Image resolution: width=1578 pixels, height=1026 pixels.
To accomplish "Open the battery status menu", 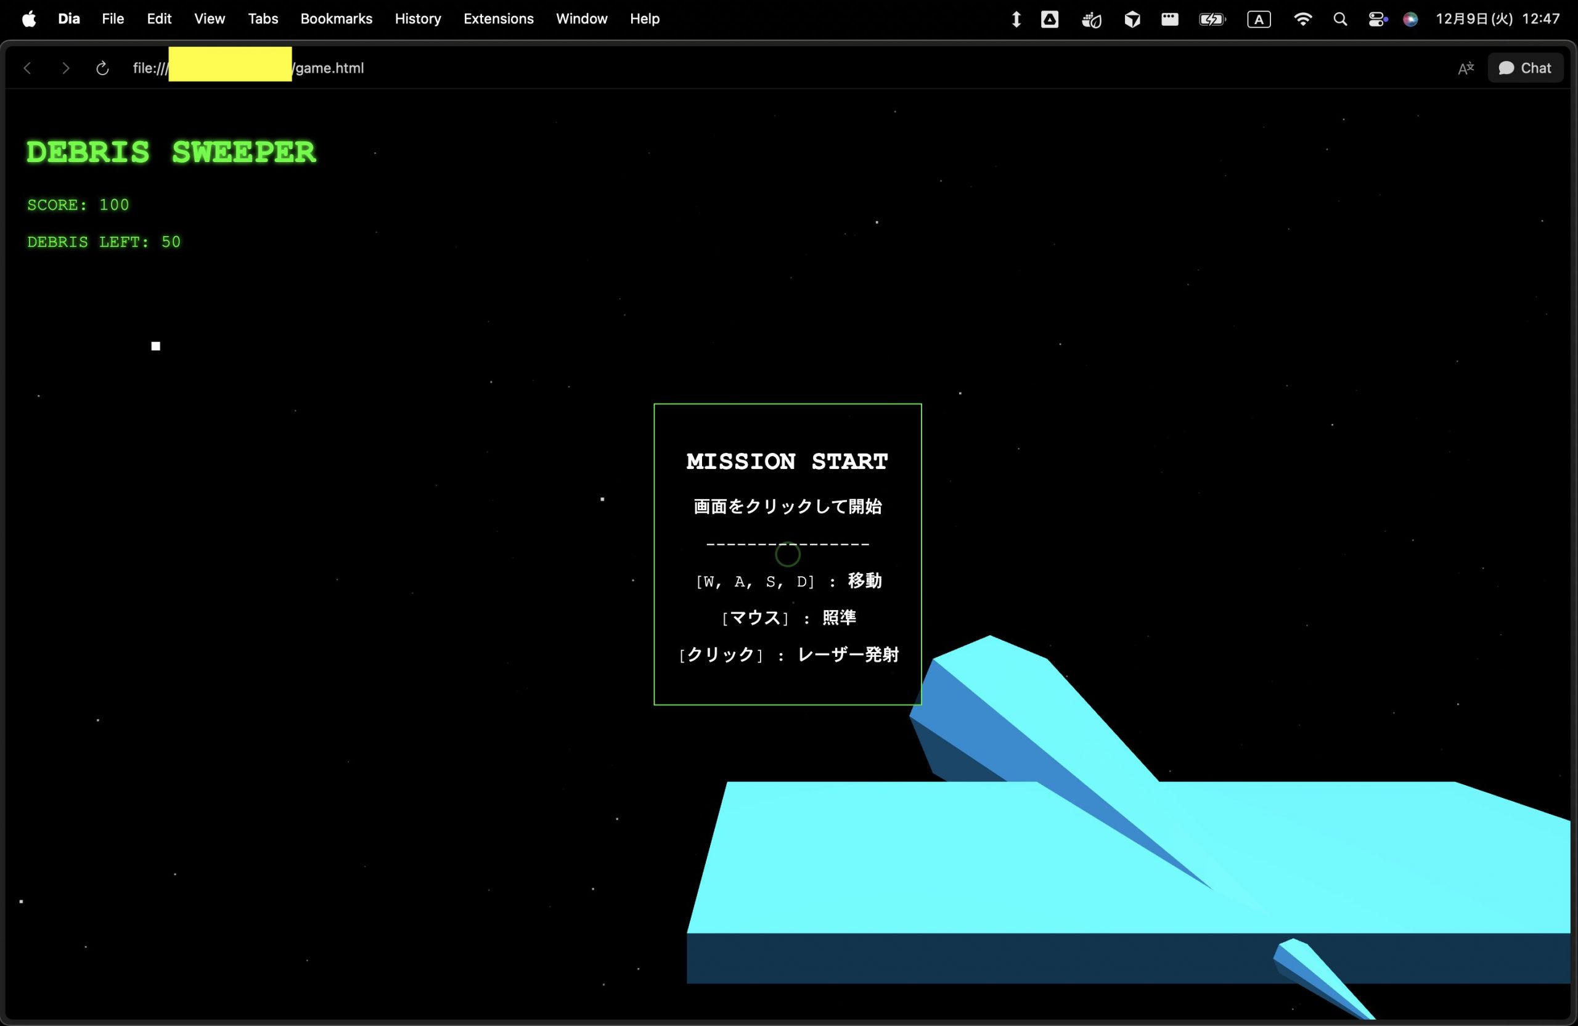I will [1212, 19].
